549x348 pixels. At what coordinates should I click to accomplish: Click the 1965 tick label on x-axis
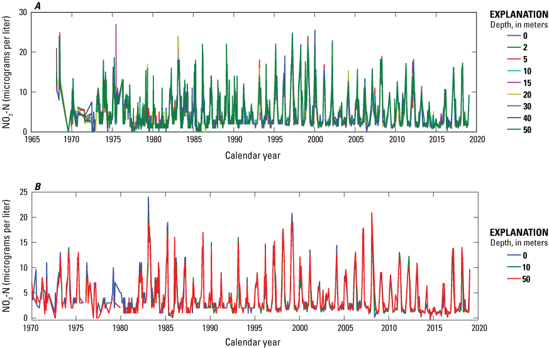click(31, 140)
